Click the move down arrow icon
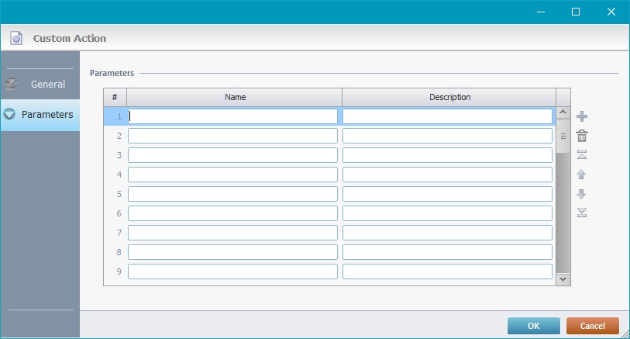 point(582,194)
